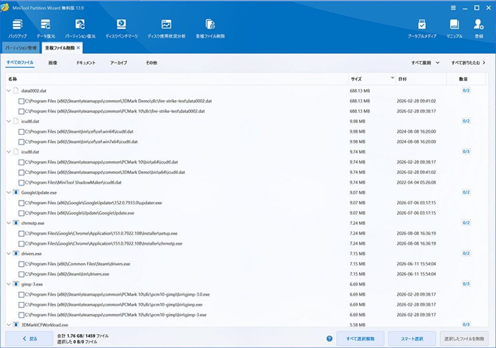
Task: Click 選択したファイルを削除 button
Action: coord(464,338)
